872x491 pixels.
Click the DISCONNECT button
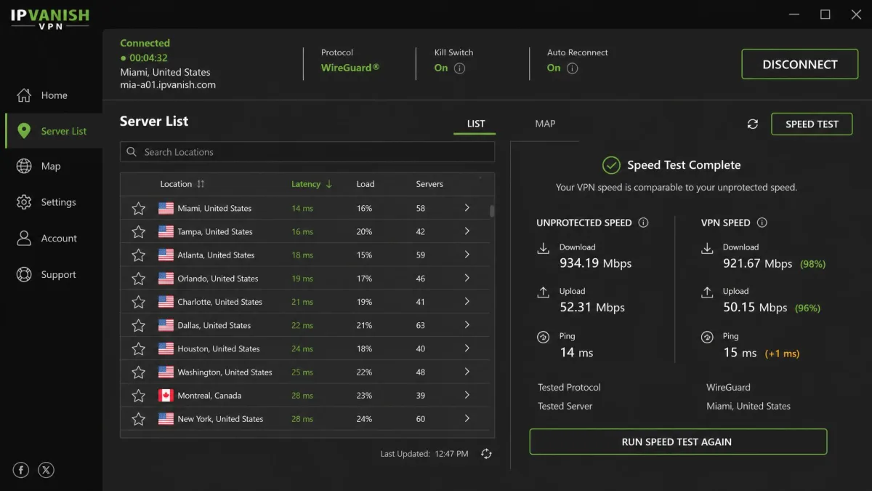pyautogui.click(x=799, y=64)
